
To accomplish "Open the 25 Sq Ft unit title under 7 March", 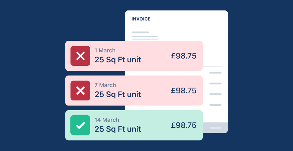I will [x=118, y=95].
